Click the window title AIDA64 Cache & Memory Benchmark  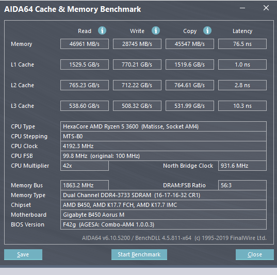coord(73,9)
